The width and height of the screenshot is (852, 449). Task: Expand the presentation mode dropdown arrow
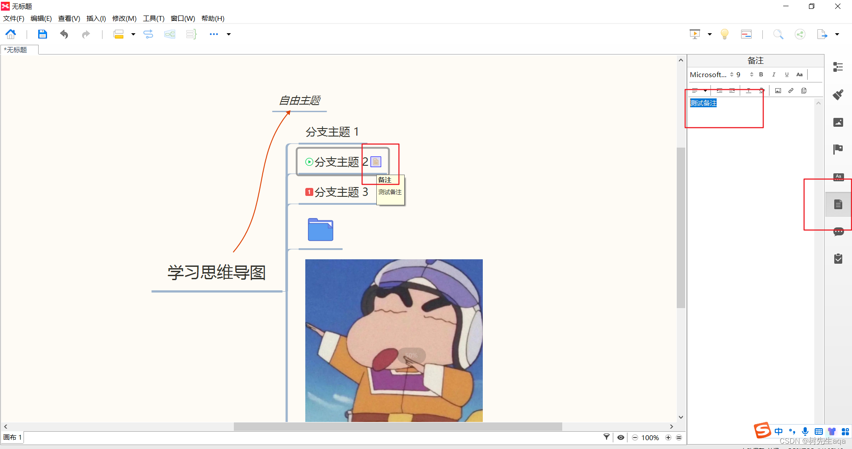point(710,34)
